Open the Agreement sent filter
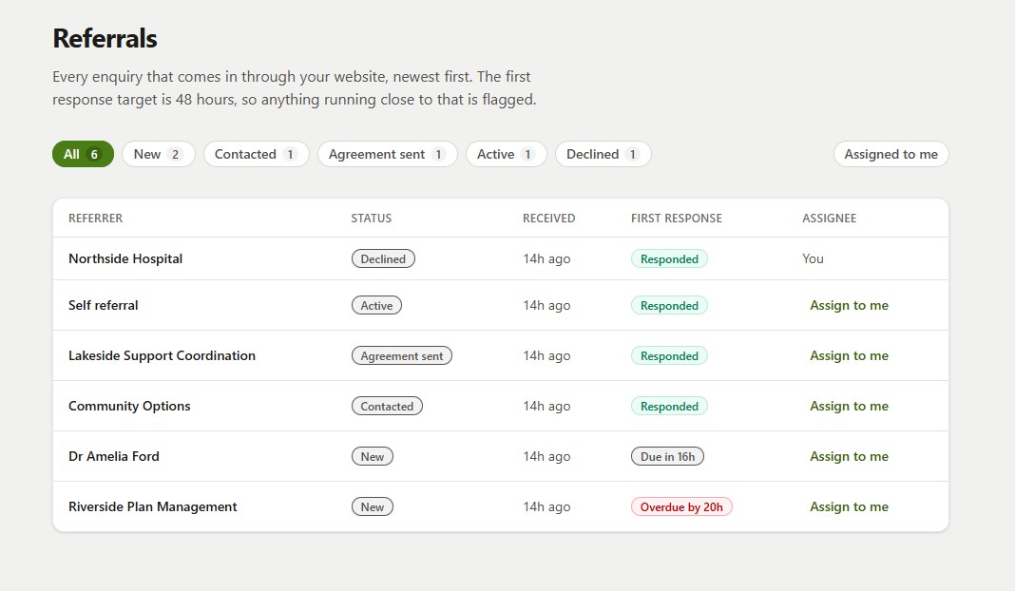This screenshot has width=1015, height=591. 387,154
